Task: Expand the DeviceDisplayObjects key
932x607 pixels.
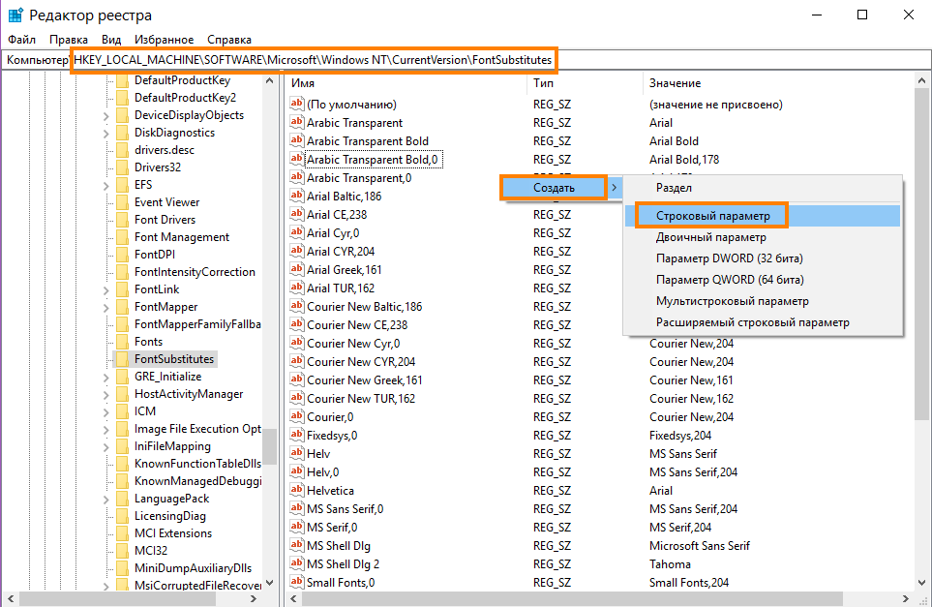Action: click(x=105, y=116)
